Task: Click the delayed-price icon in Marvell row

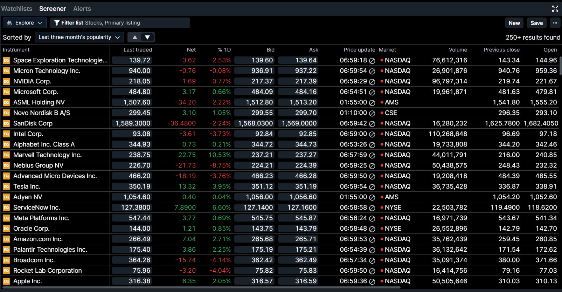Action: [372, 155]
